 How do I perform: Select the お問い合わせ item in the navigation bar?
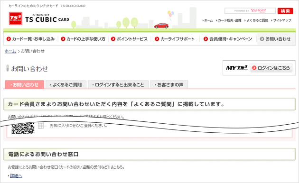click(x=276, y=39)
